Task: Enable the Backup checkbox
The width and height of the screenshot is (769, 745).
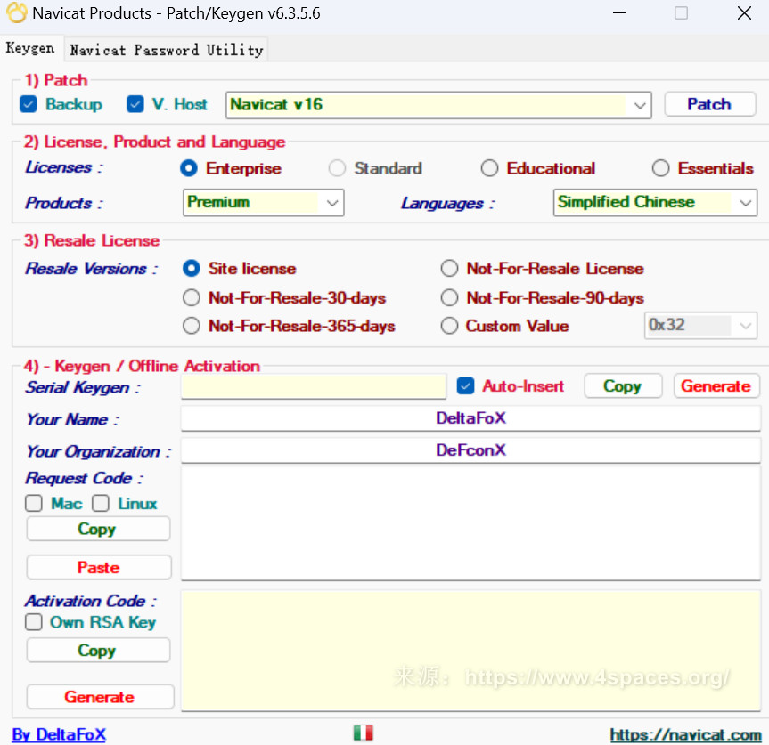Action: click(x=29, y=105)
